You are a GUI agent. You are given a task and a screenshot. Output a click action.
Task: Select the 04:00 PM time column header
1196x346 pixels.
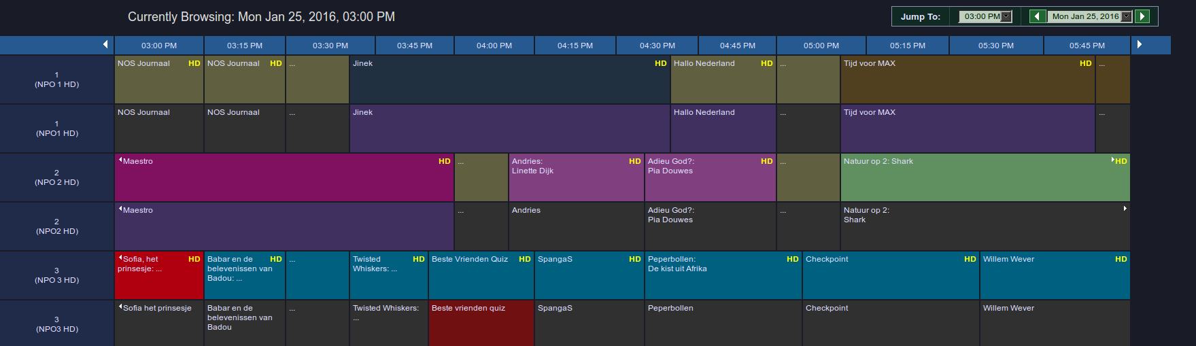[494, 46]
